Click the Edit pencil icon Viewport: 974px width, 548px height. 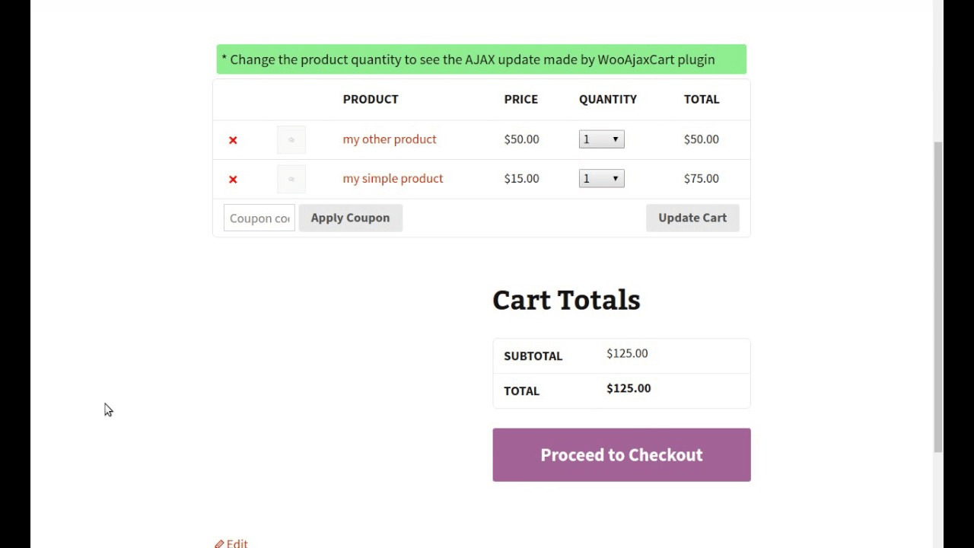(221, 543)
